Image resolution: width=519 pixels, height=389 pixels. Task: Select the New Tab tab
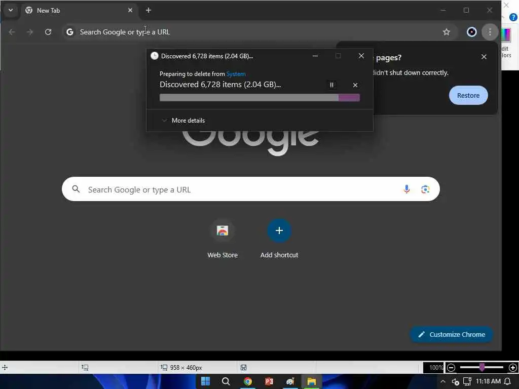(x=80, y=10)
